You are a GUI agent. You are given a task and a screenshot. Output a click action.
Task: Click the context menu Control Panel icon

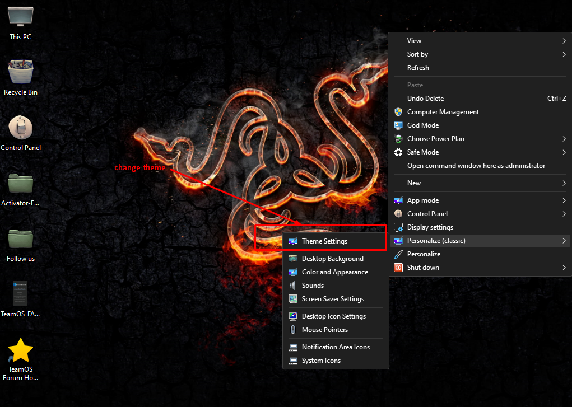click(x=398, y=214)
